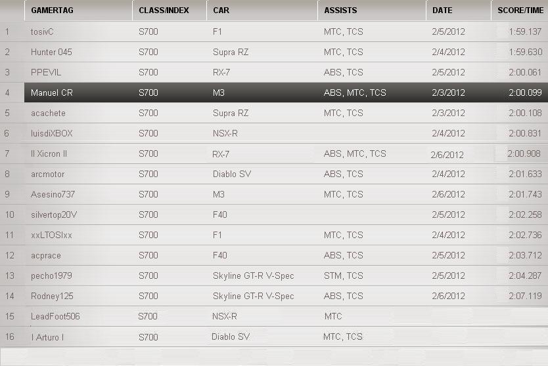The height and width of the screenshot is (366, 548).
Task: Select Rodney125 gamertag
Action: click(x=52, y=296)
